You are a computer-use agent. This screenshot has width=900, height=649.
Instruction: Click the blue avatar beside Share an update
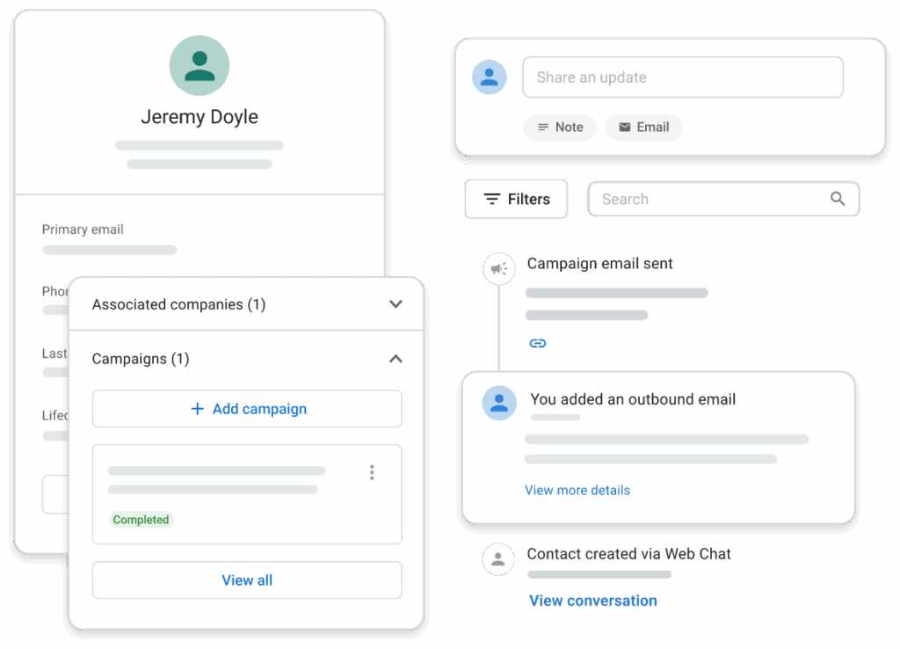click(489, 77)
